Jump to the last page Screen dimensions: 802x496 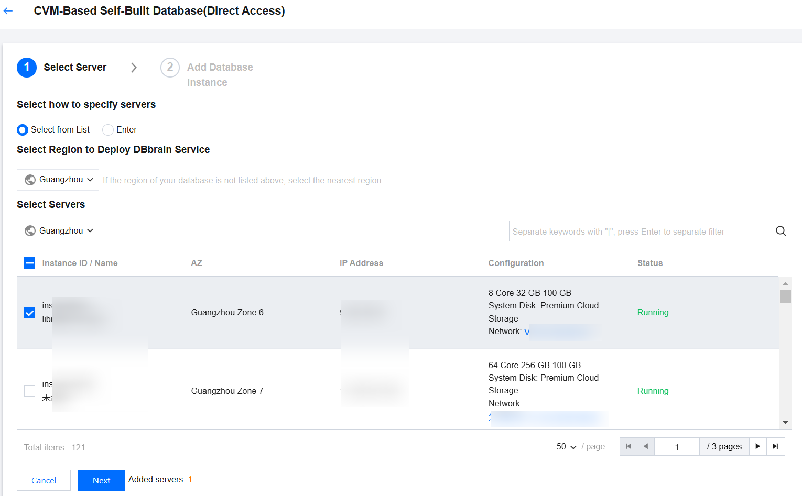775,446
